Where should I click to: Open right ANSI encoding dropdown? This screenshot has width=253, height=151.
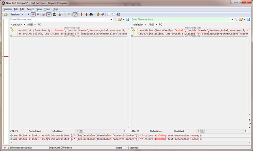tap(152, 24)
